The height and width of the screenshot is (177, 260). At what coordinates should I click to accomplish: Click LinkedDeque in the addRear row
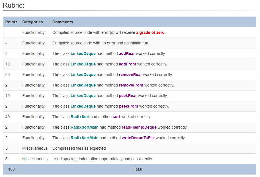[x=83, y=53]
